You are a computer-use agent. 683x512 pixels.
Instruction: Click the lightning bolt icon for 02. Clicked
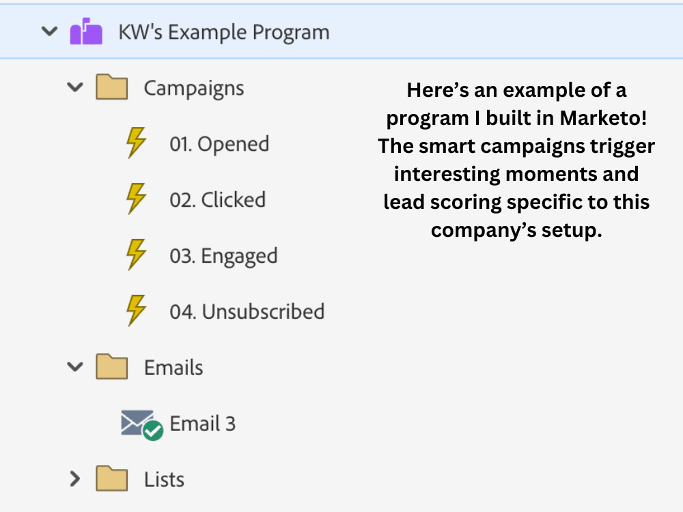tap(136, 199)
